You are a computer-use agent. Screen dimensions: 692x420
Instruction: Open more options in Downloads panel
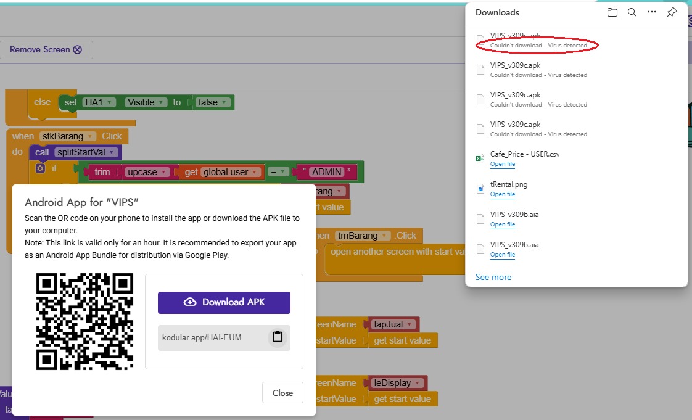(x=652, y=12)
